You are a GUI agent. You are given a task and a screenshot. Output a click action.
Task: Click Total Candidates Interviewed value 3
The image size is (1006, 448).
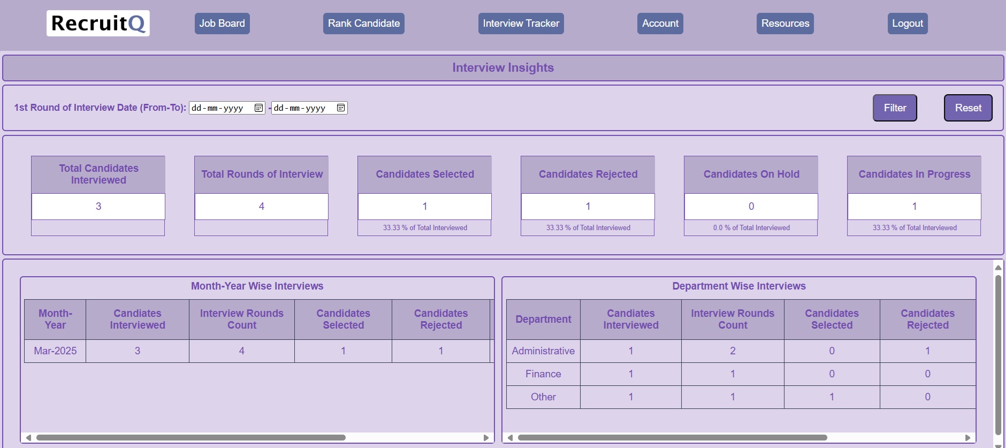click(x=98, y=207)
